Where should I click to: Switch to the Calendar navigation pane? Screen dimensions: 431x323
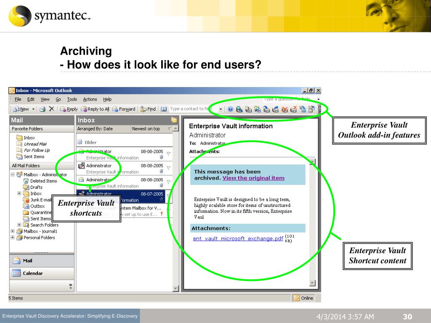[42, 273]
